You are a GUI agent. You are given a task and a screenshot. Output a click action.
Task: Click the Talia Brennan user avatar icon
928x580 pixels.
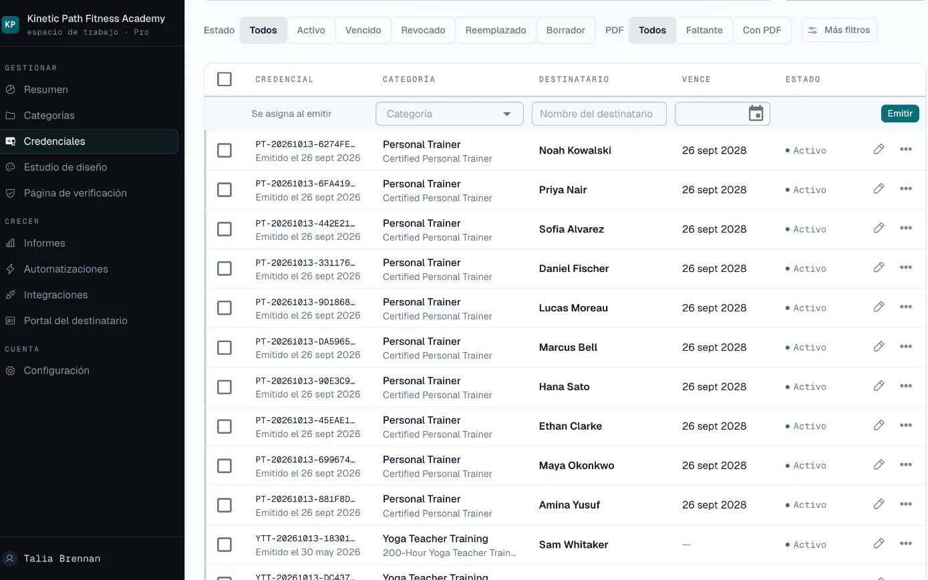tap(10, 559)
